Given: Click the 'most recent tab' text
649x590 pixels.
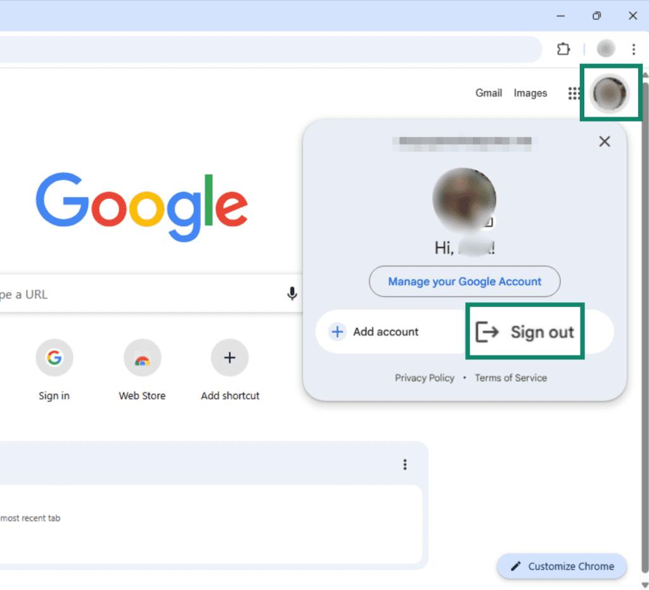Looking at the screenshot, I should coord(30,518).
